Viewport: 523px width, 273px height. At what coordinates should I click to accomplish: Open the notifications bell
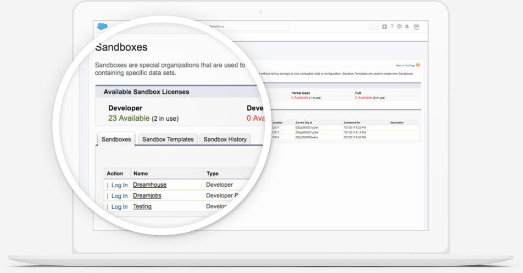pos(407,26)
